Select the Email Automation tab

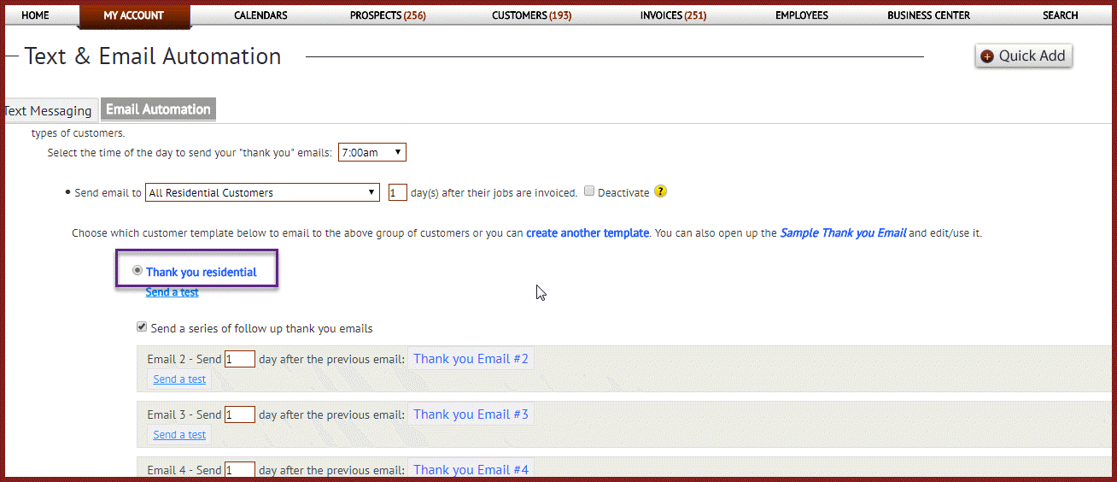pos(158,109)
